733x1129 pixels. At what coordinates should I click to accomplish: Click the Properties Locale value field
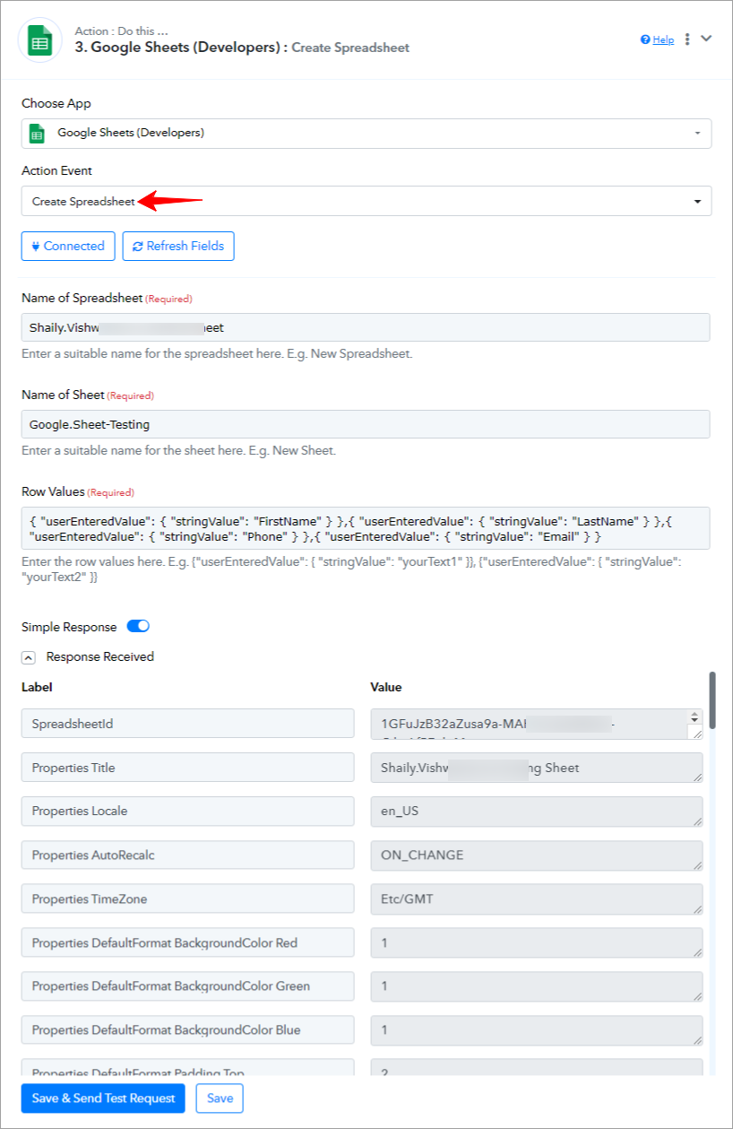coord(537,812)
